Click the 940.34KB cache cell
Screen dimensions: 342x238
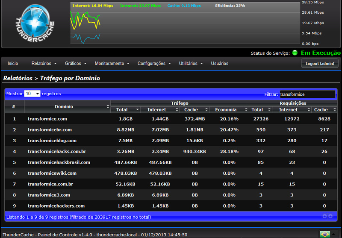(x=195, y=152)
